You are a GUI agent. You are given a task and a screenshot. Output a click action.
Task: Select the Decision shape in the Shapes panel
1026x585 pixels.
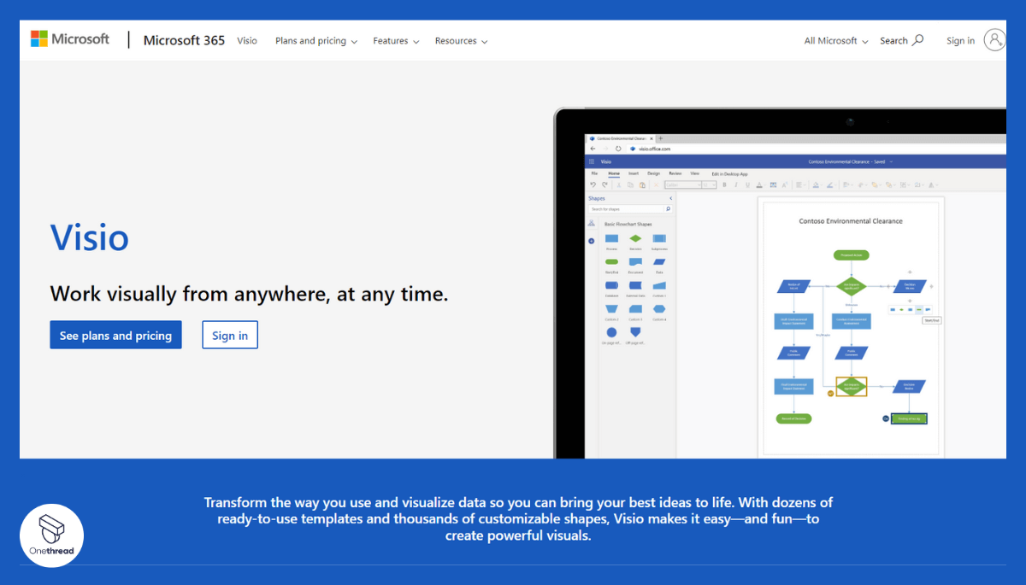pyautogui.click(x=635, y=238)
